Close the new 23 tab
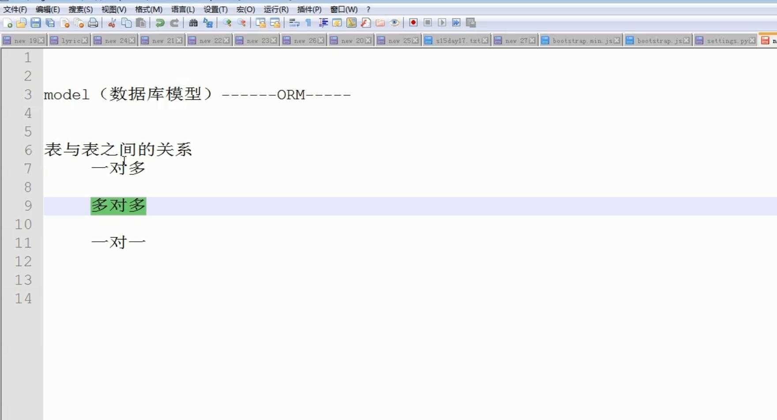 tap(274, 41)
